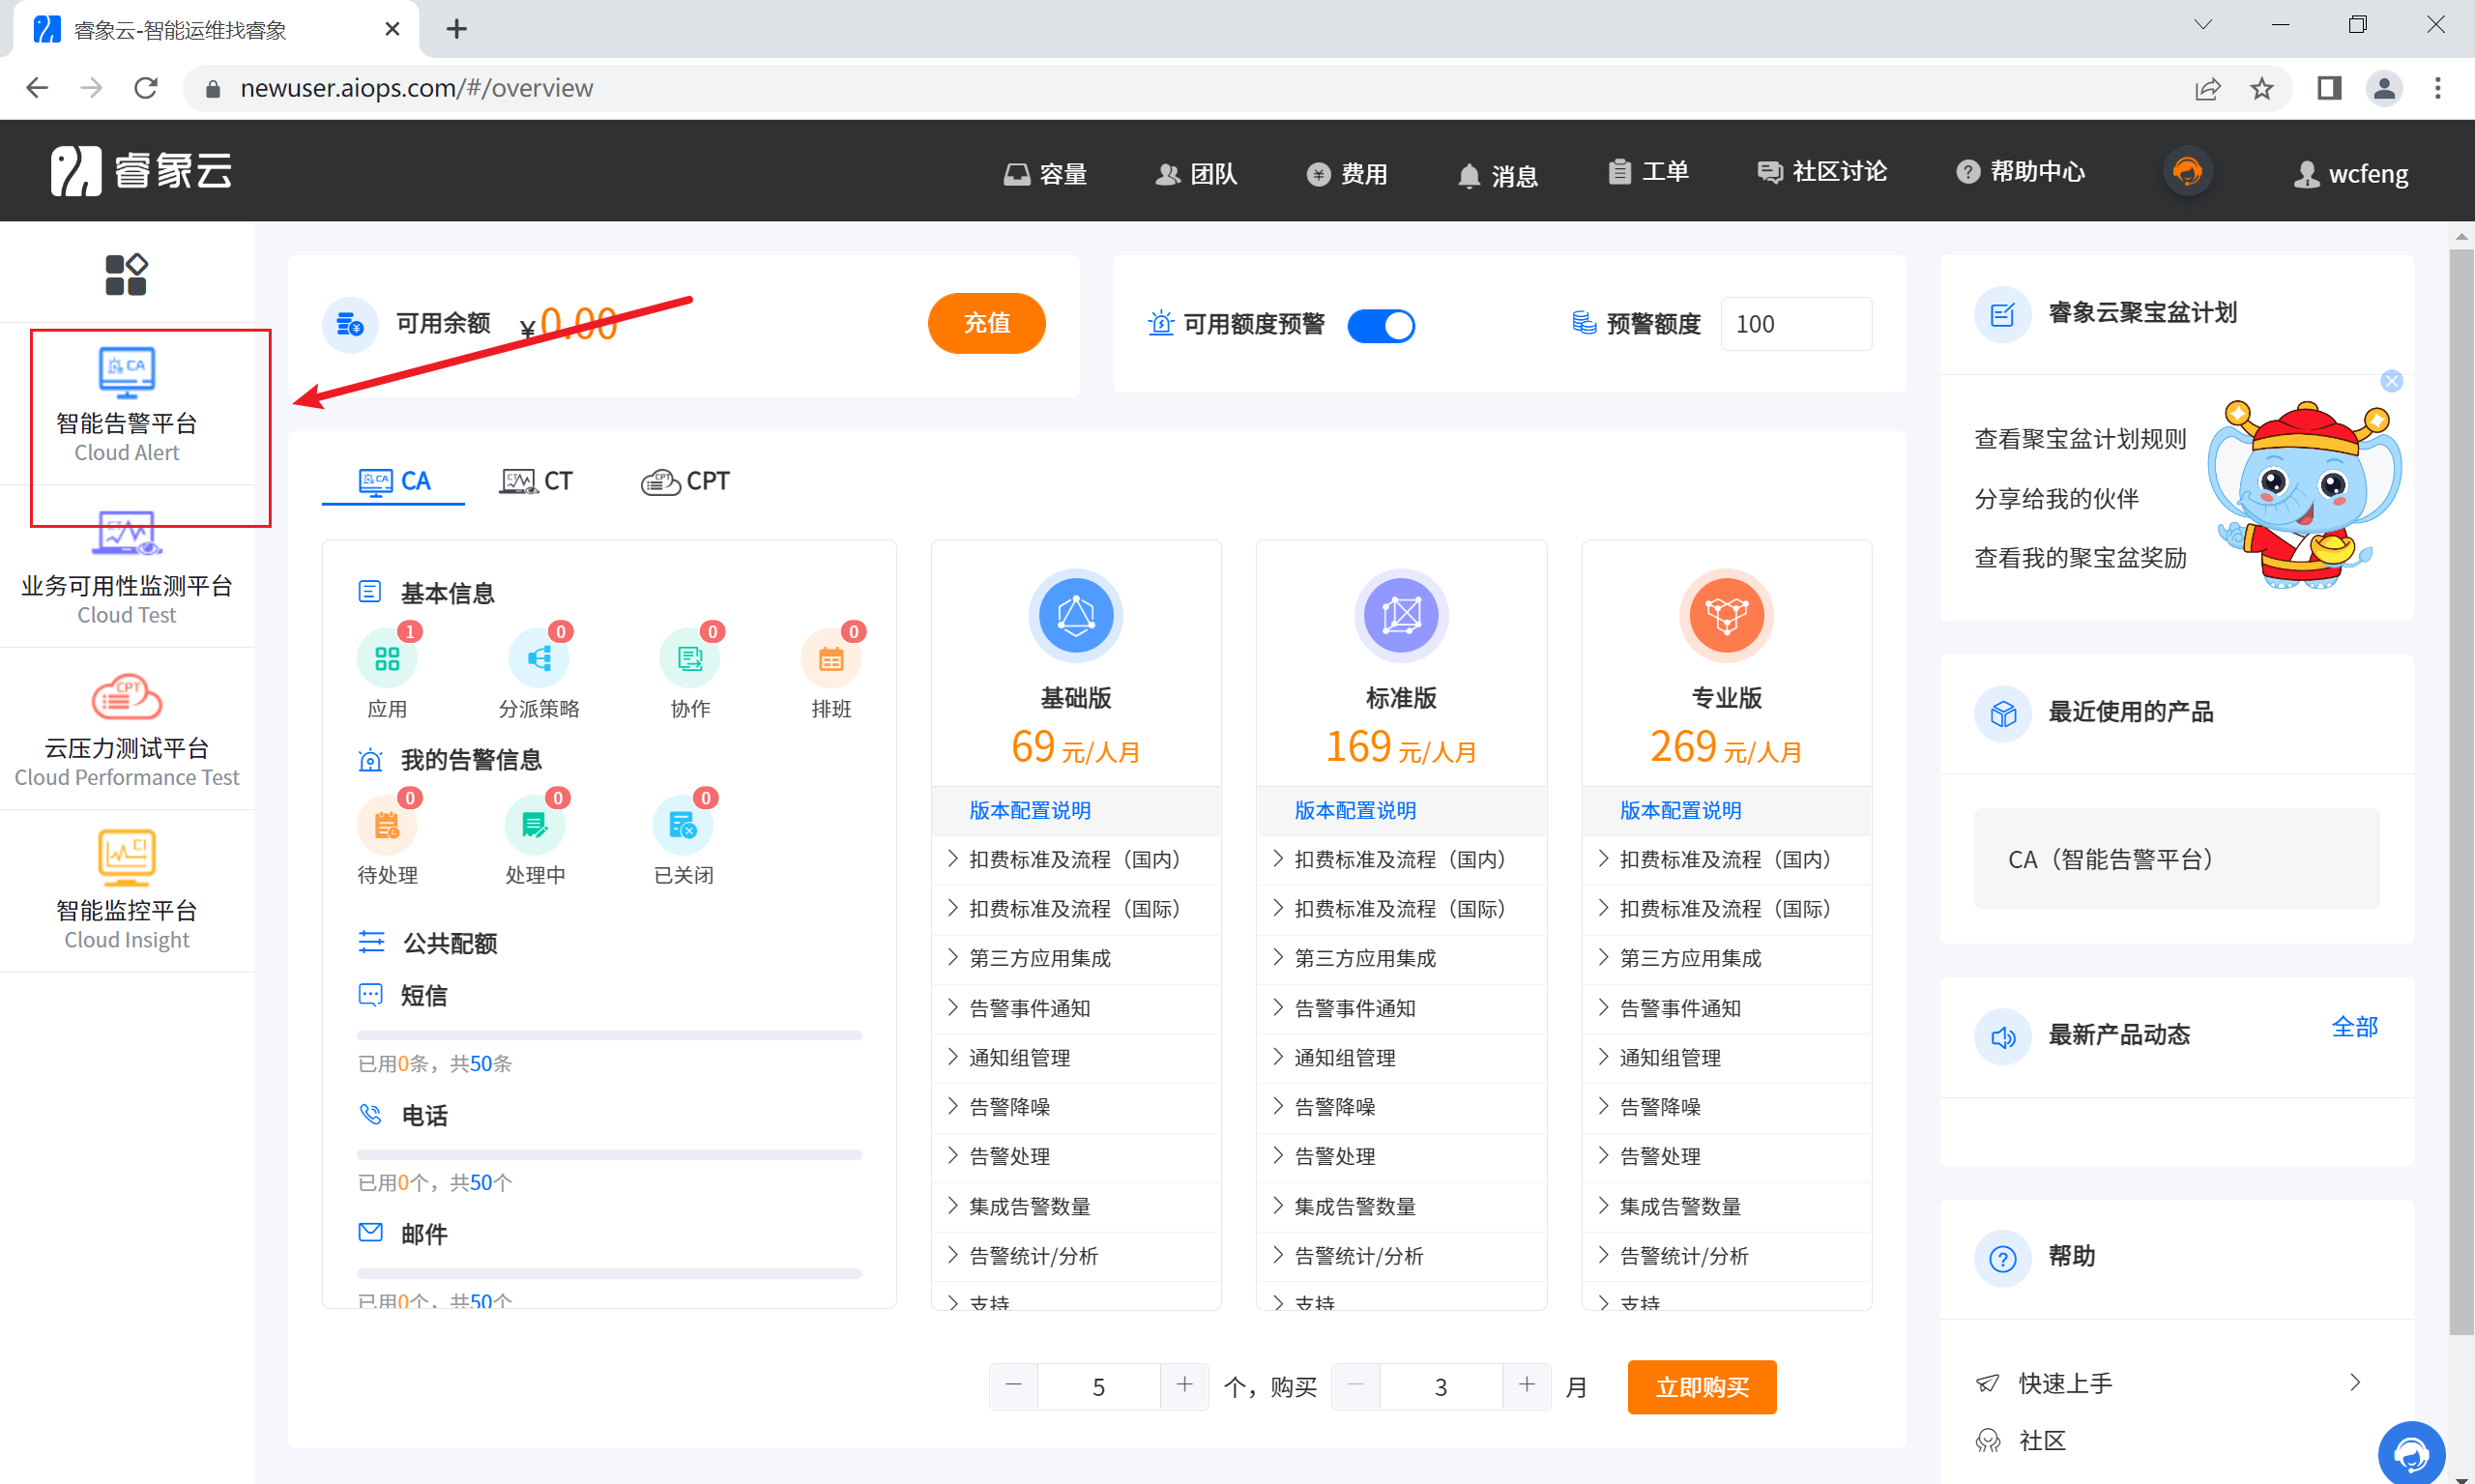Open the browser profile avatar icon

[x=2384, y=89]
